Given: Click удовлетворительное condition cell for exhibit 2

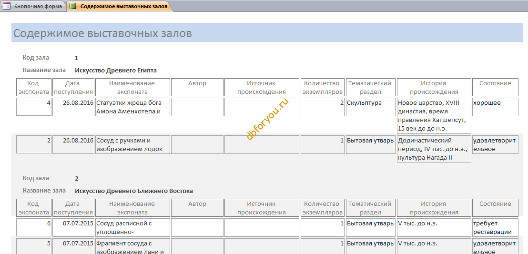Looking at the screenshot, I should click(495, 144).
